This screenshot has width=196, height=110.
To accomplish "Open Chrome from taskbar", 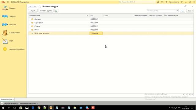I will pyautogui.click(x=39, y=108).
